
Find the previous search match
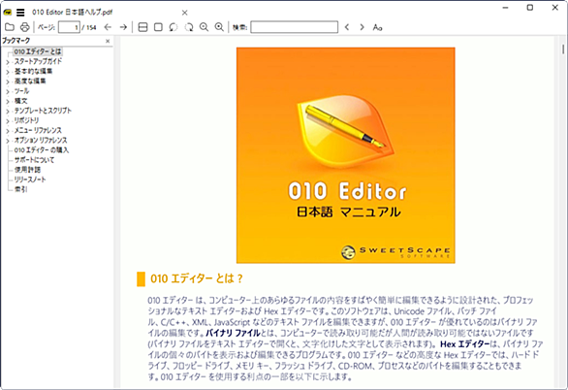(347, 27)
